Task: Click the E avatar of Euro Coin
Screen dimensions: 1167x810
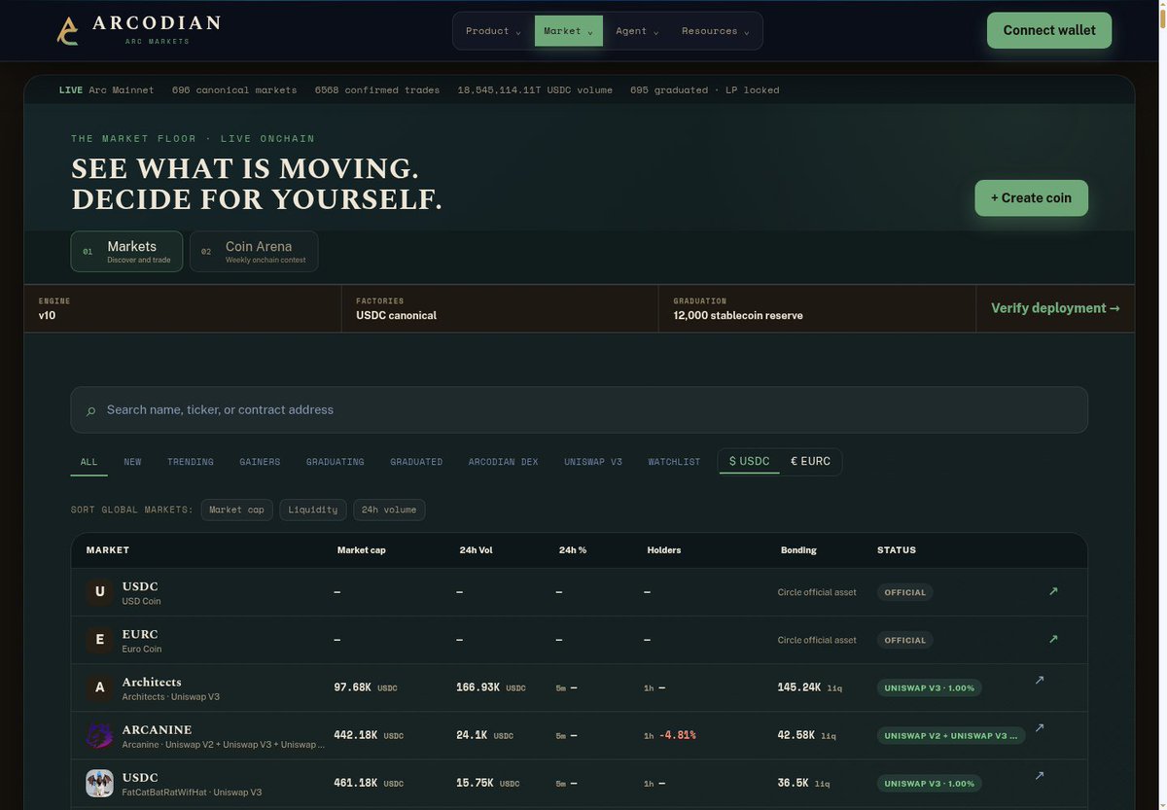Action: click(99, 640)
